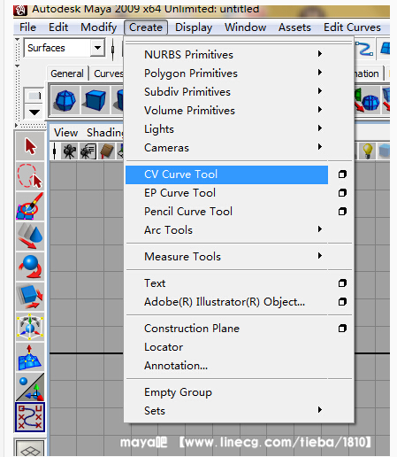The image size is (397, 457).
Task: Choose CV Curve Tool menu entry
Action: click(226, 174)
